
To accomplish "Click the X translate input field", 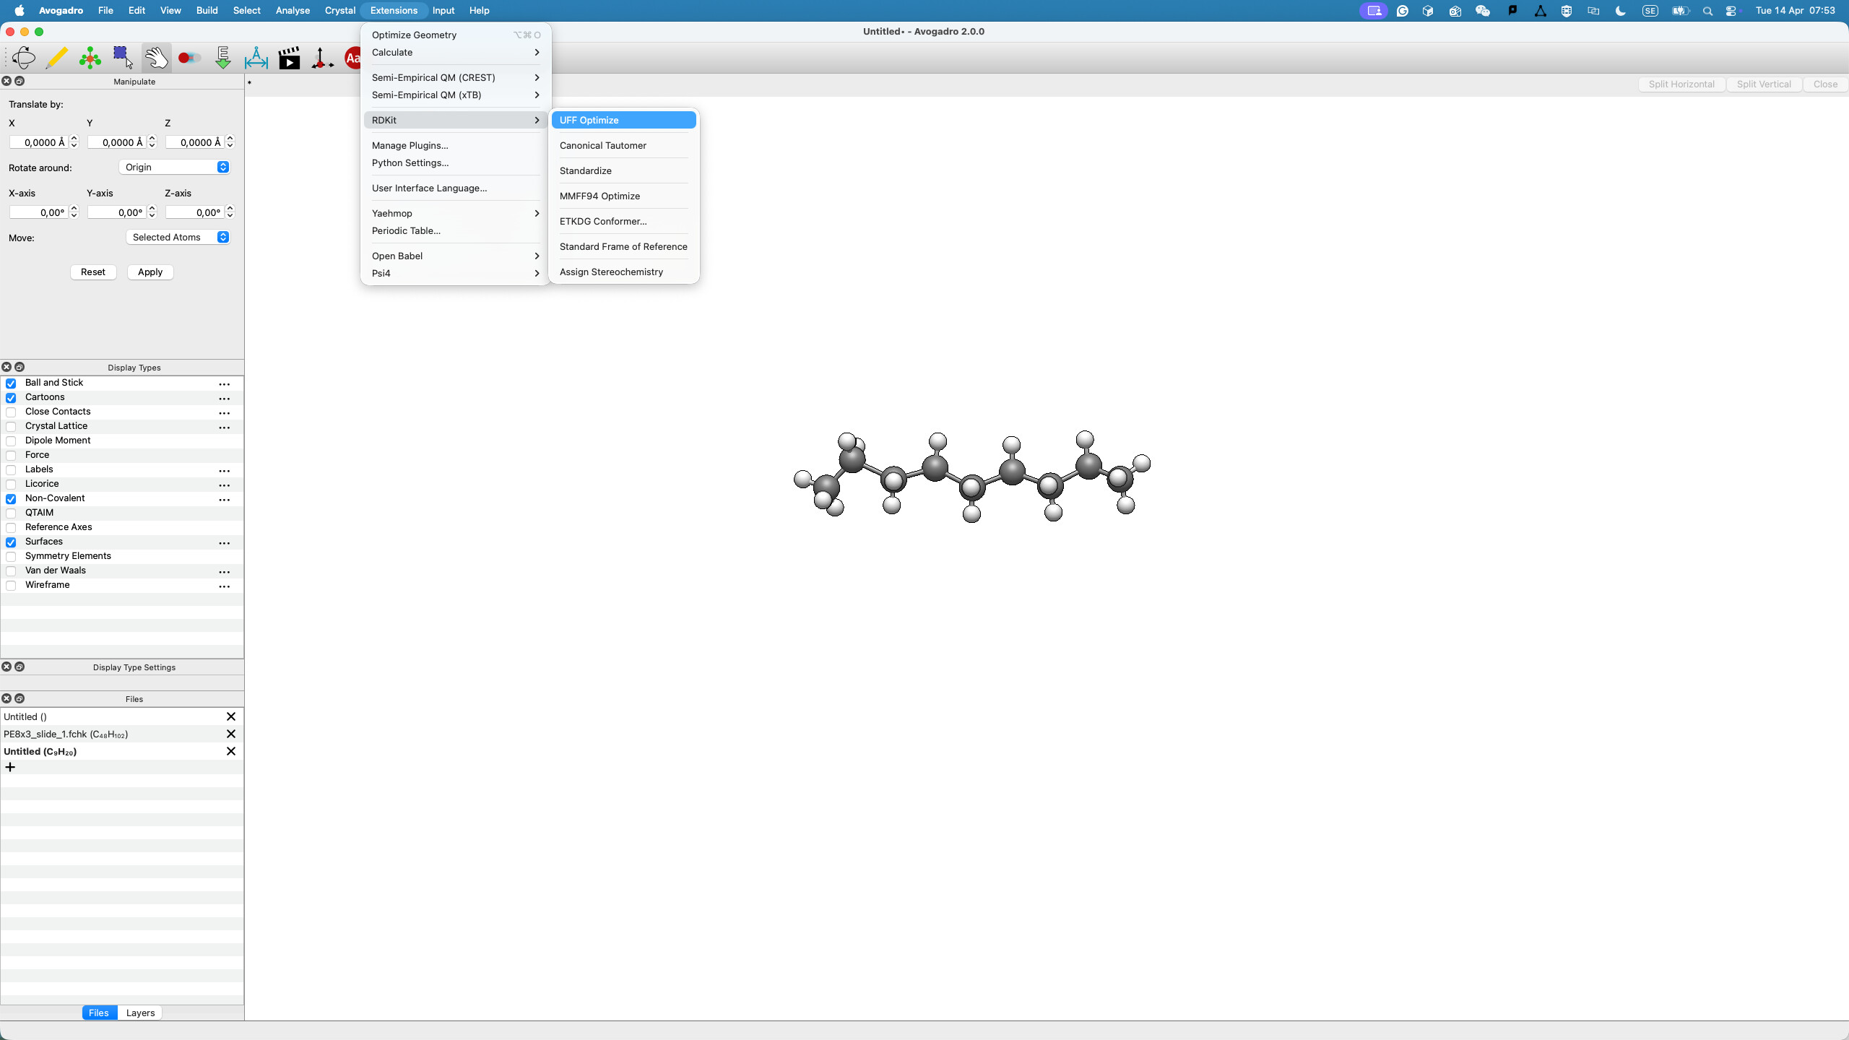I will click(x=39, y=142).
